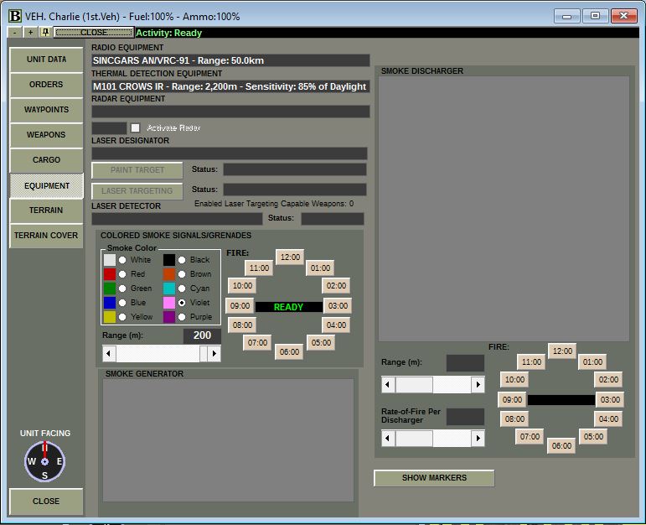Click left arrow of smoke discharger Range slider
Viewport: 646px width, 525px height.
click(388, 384)
